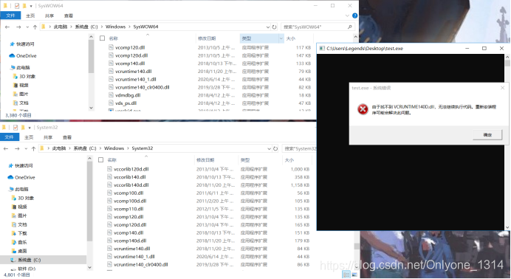Click test.exe console window title icon
Viewport: 511px width, 279px height.
322,48
